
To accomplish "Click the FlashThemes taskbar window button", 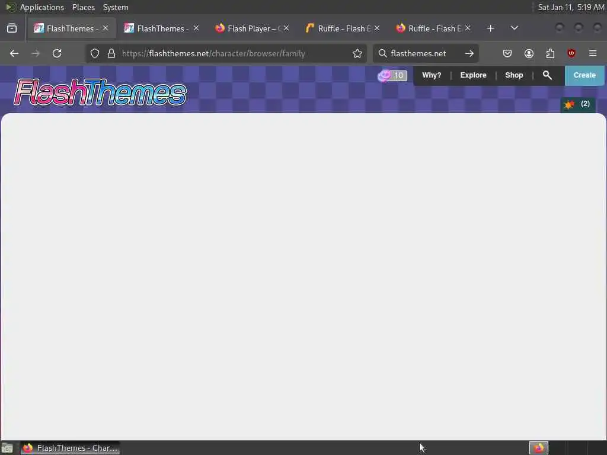I will coord(71,448).
